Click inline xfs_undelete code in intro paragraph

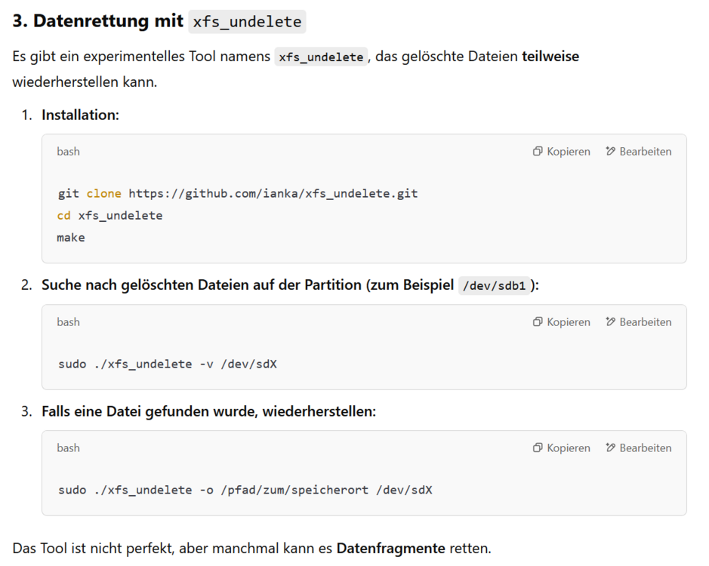(x=321, y=57)
